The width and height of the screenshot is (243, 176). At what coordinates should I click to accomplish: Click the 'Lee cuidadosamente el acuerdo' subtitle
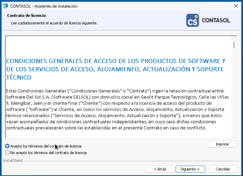(54, 23)
